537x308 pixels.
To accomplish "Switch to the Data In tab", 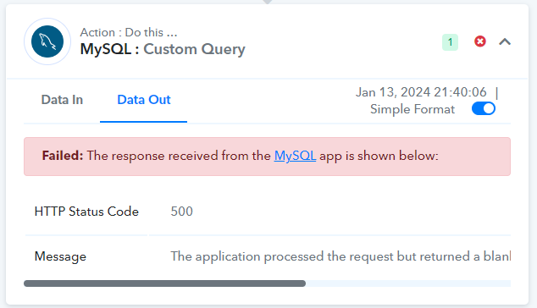I will click(x=62, y=100).
